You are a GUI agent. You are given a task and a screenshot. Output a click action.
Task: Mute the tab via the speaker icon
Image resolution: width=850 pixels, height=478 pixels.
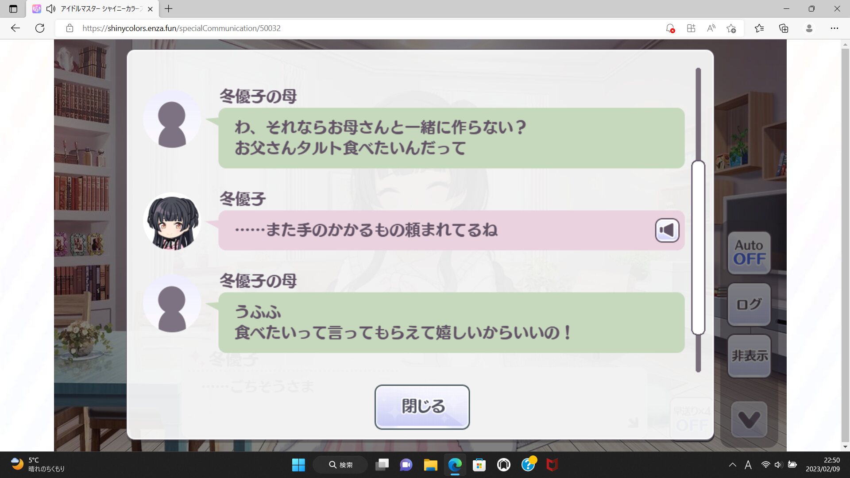click(51, 9)
